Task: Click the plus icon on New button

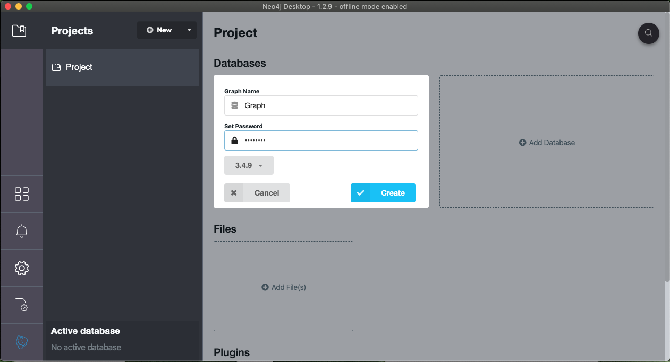Action: [x=150, y=30]
